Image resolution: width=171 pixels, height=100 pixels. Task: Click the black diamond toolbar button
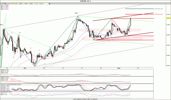[x=50, y=4]
